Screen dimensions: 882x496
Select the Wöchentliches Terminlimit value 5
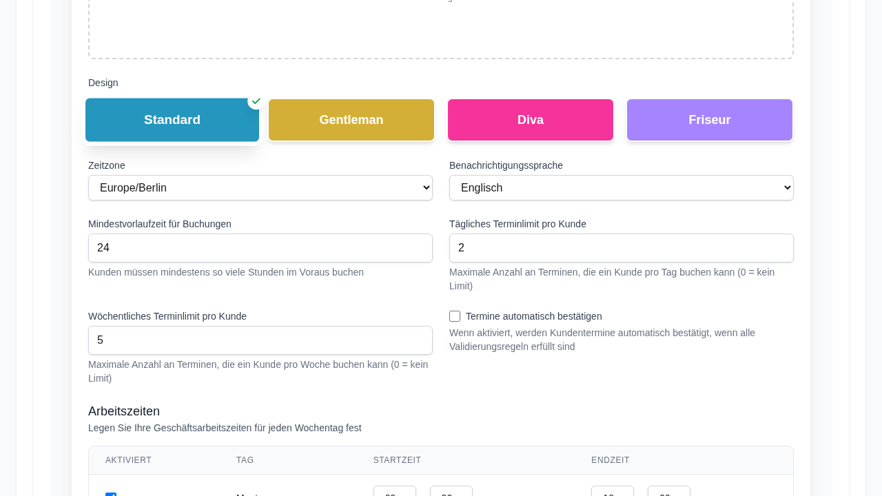click(260, 340)
